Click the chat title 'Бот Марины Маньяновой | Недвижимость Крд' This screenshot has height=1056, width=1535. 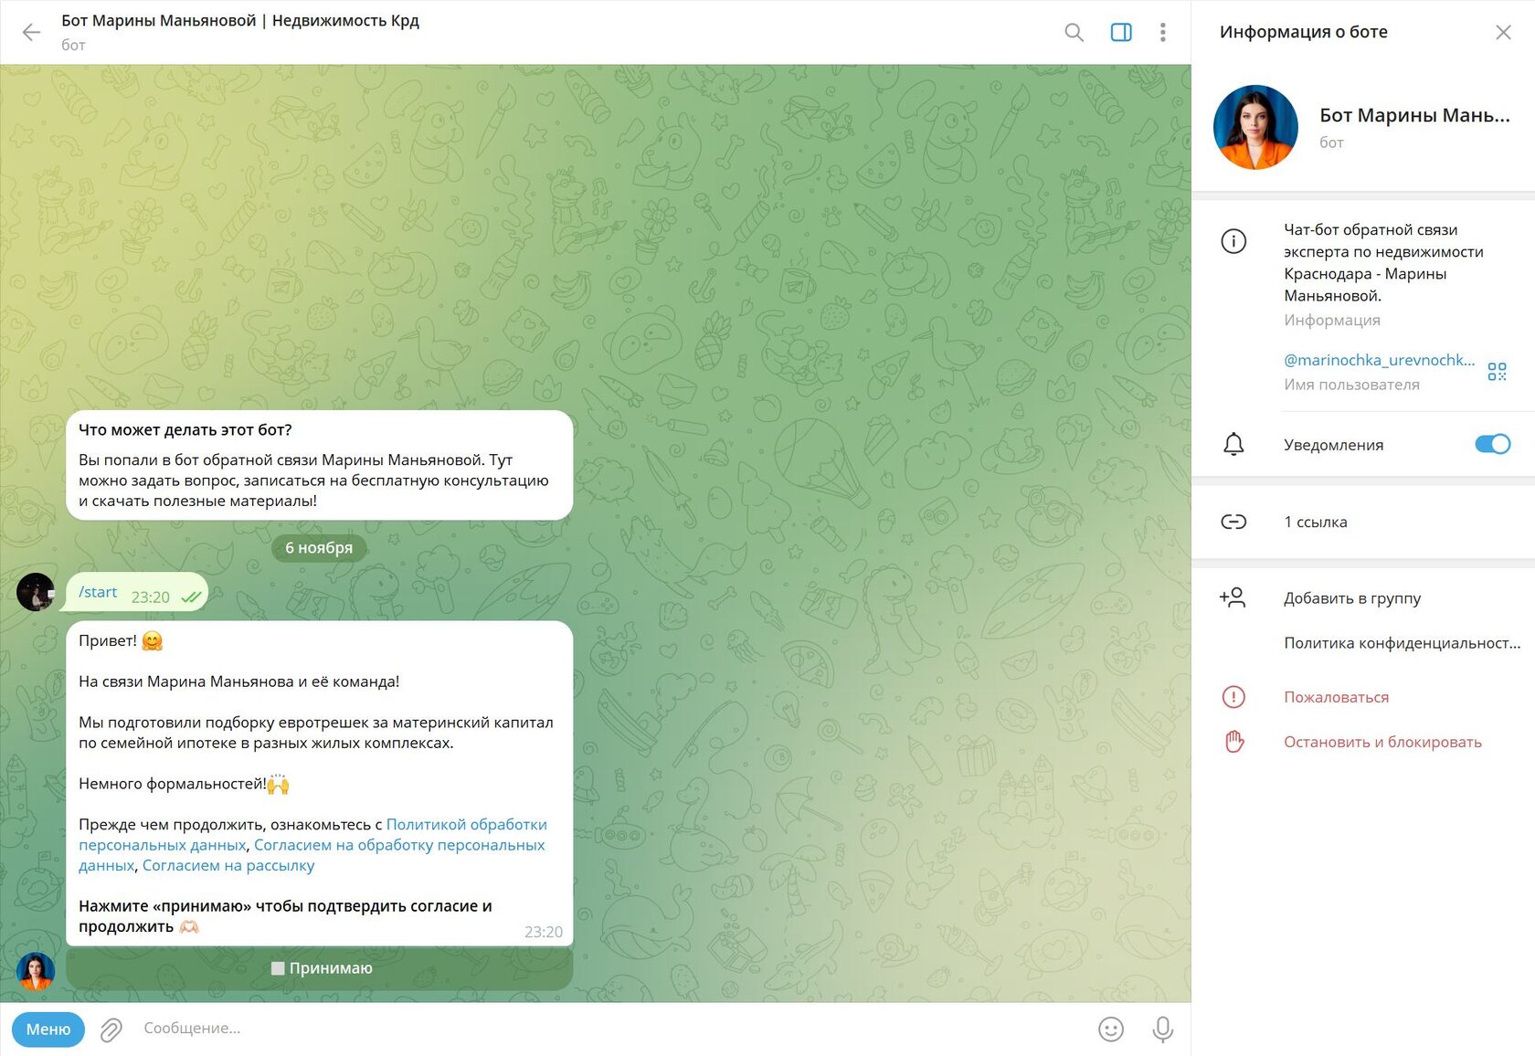(x=240, y=21)
